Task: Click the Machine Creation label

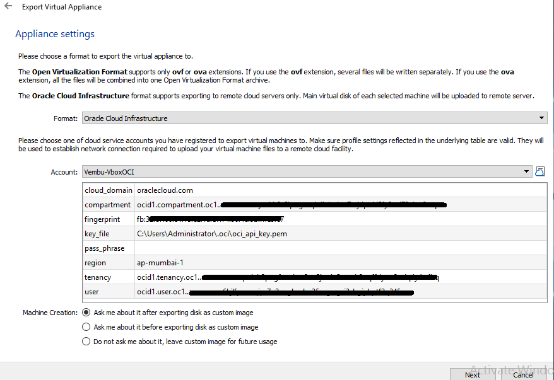Action: click(50, 313)
